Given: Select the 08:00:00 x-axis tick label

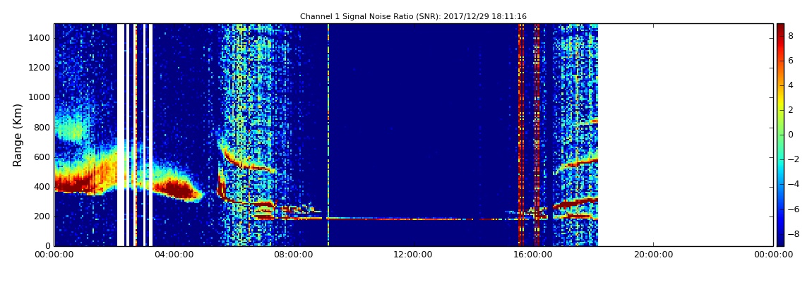Looking at the screenshot, I should coord(294,255).
